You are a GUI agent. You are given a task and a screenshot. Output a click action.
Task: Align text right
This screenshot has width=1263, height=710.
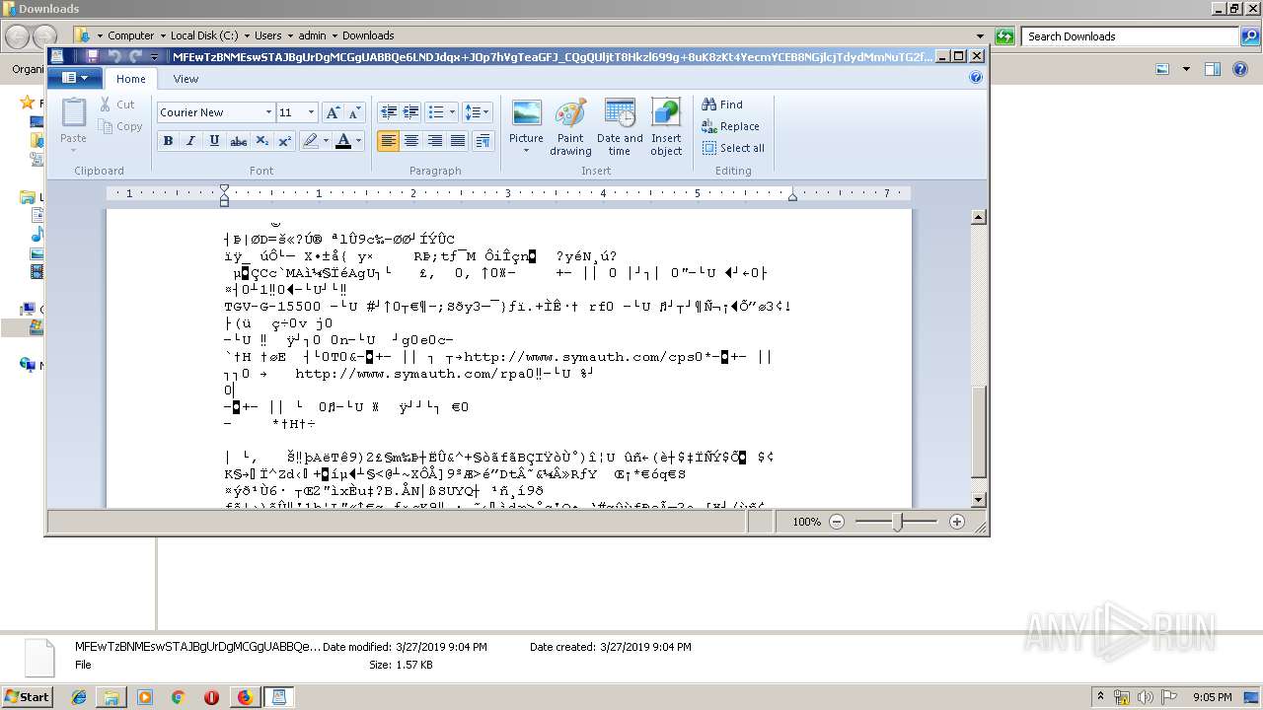[x=434, y=141]
